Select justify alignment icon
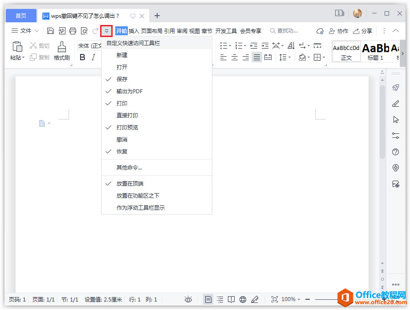 (x=257, y=57)
